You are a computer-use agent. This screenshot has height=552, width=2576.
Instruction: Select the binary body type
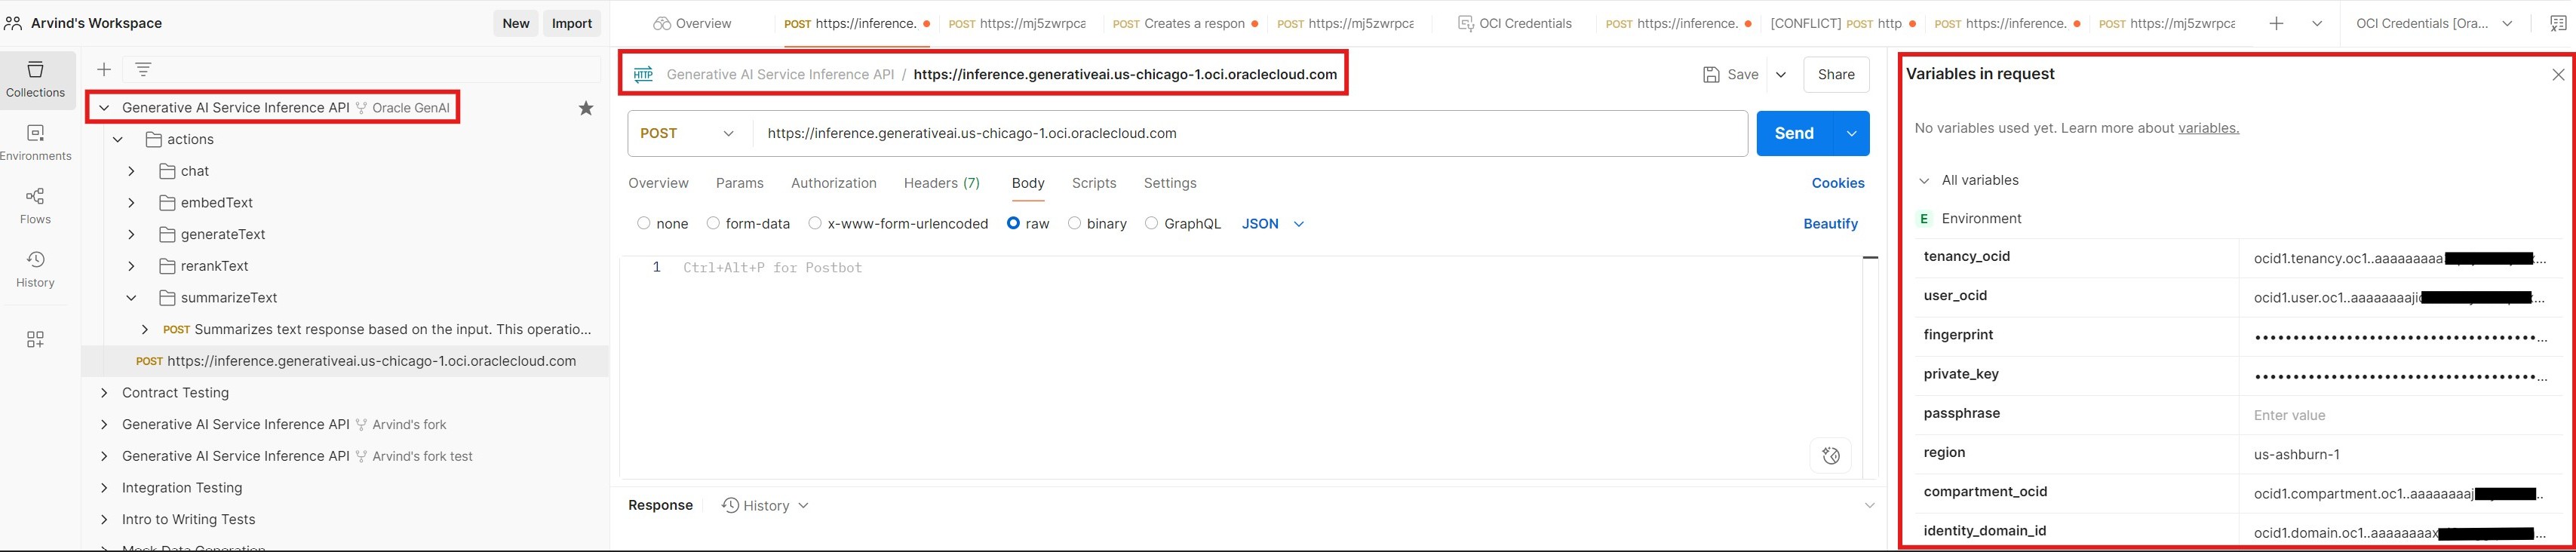[x=1074, y=223]
